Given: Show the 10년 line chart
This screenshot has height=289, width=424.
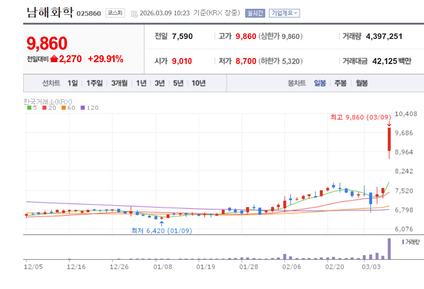Looking at the screenshot, I should [198, 83].
